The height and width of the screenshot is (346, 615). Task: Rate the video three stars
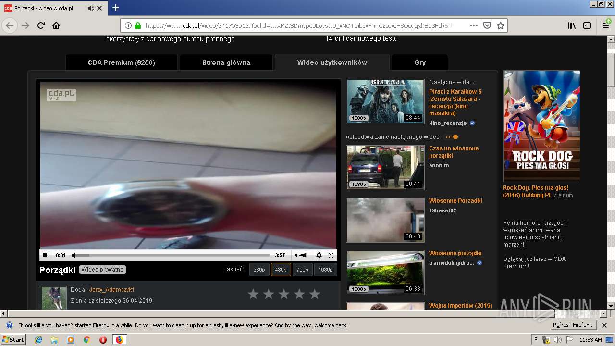(x=284, y=294)
